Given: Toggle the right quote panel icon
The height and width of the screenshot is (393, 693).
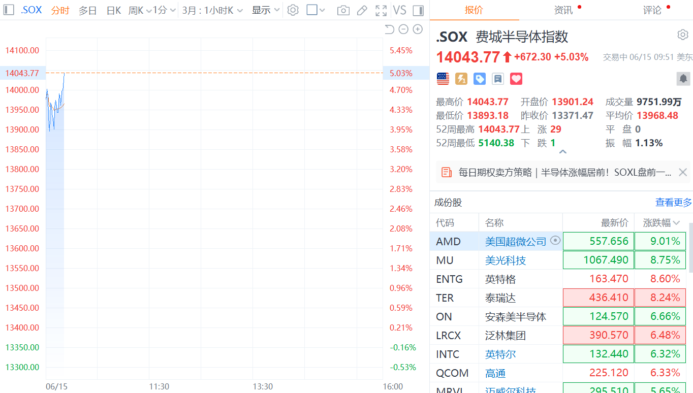Looking at the screenshot, I should (x=418, y=10).
